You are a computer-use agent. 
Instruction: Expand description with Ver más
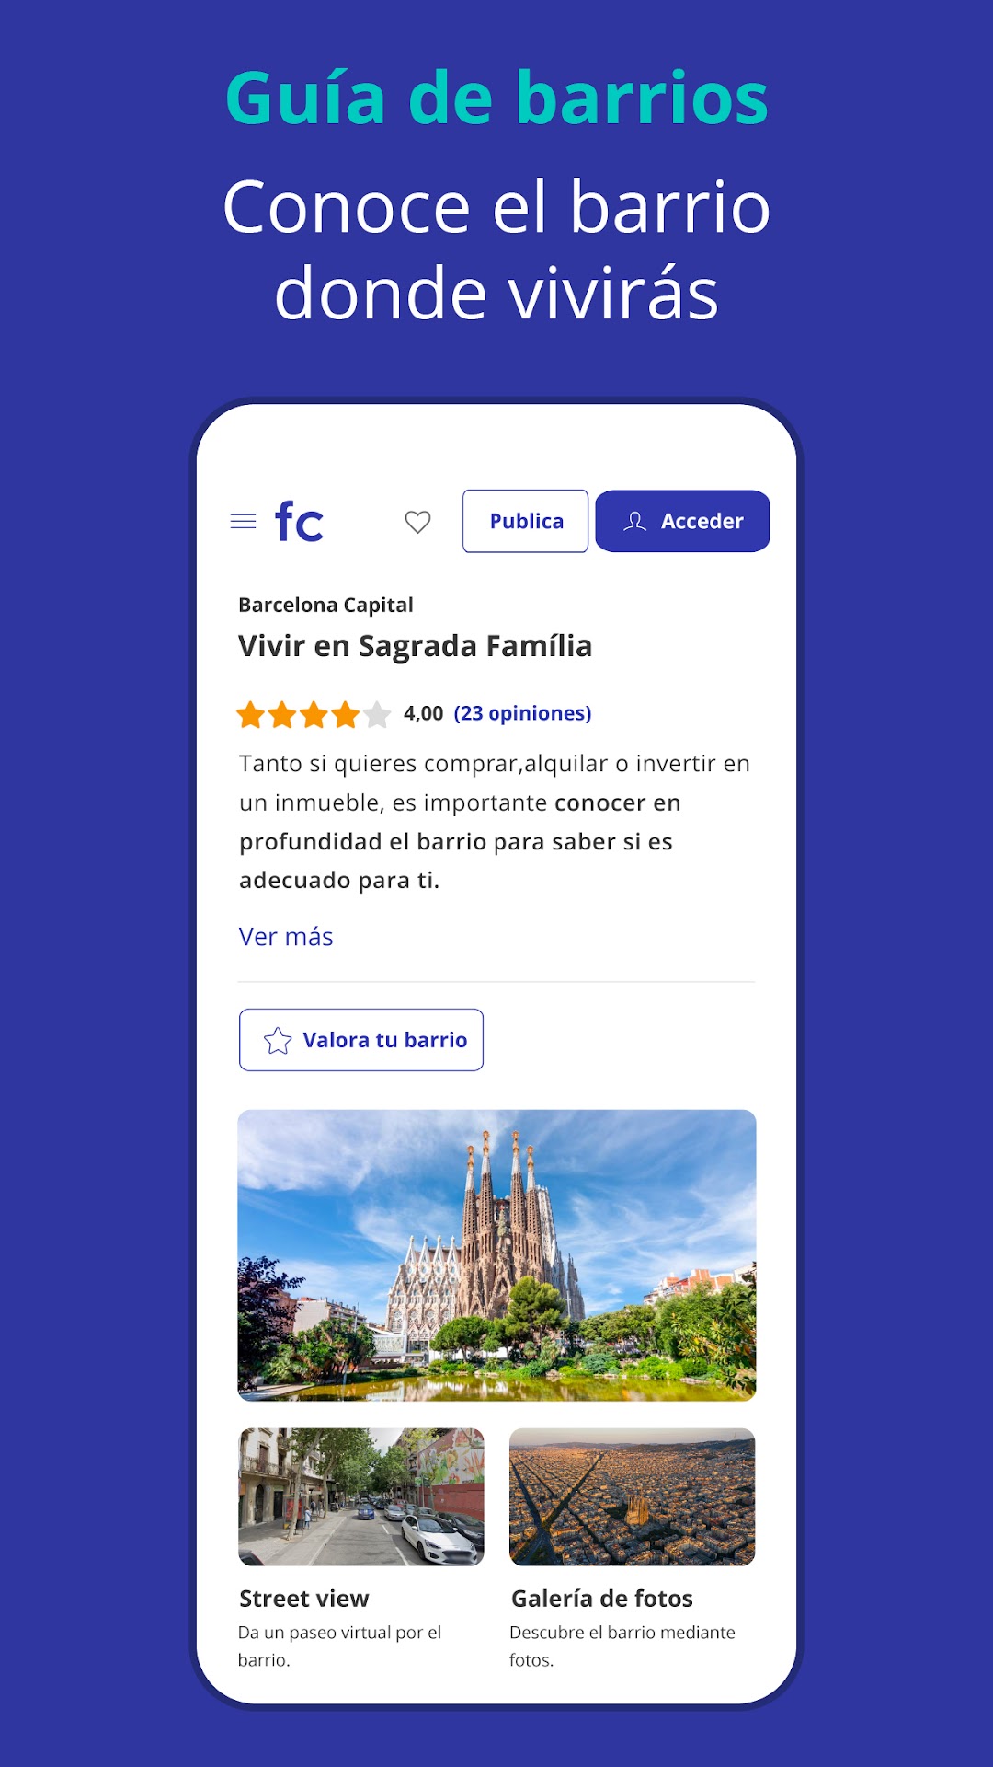(x=286, y=937)
